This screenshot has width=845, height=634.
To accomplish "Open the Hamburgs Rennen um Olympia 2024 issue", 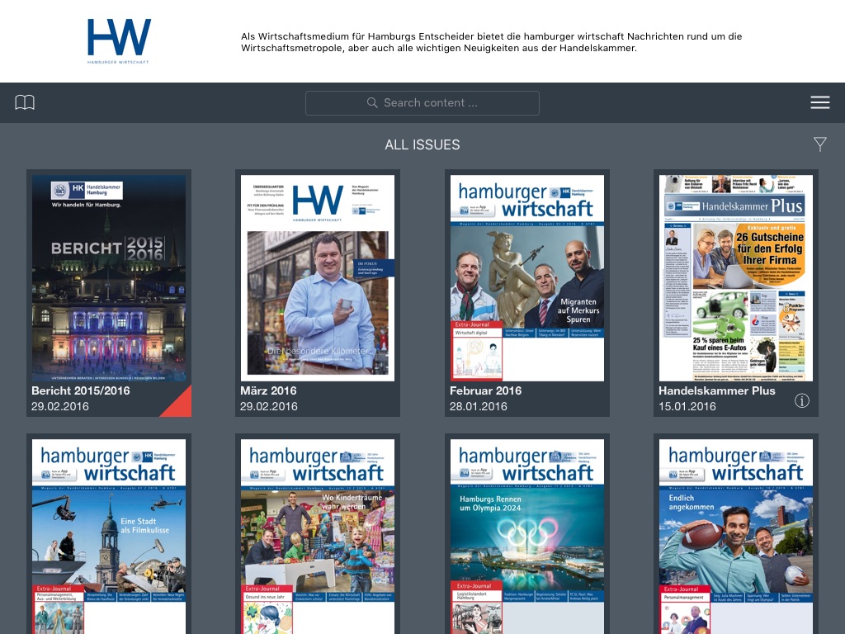I will pos(527,537).
